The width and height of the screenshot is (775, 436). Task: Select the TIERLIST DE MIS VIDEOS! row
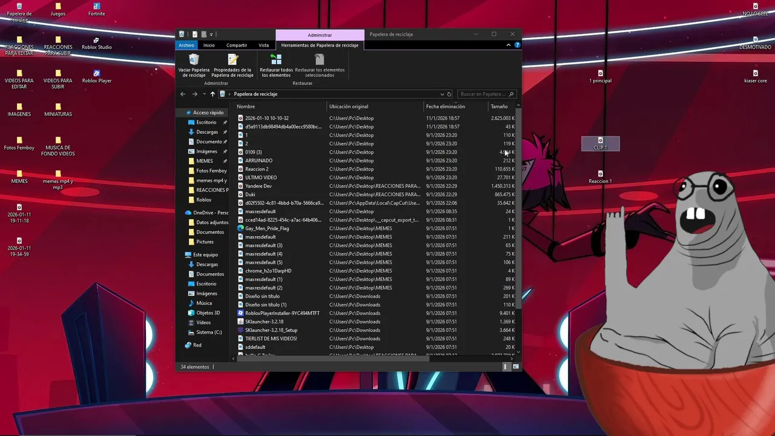pyautogui.click(x=376, y=339)
